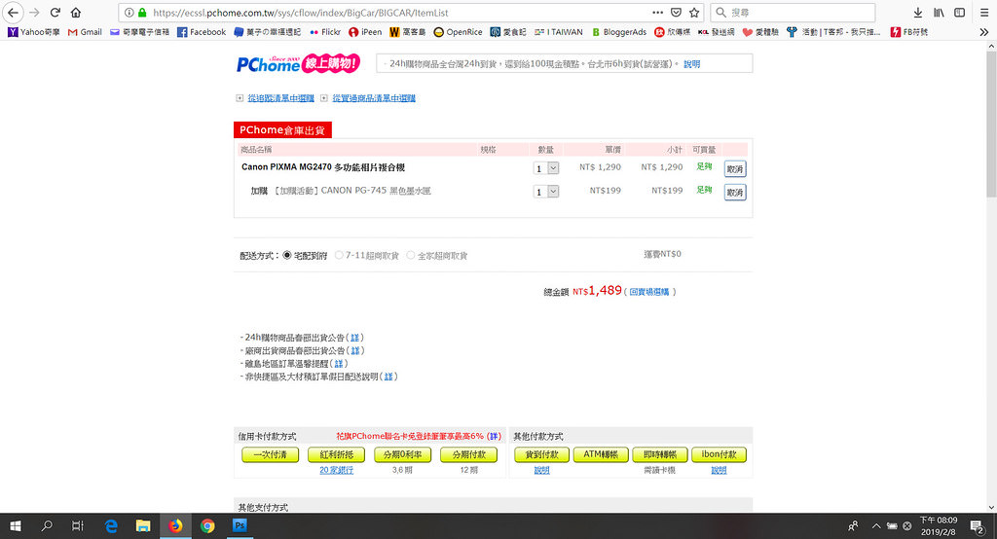This screenshot has width=997, height=539.
Task: Open the Flickr bookmark
Action: 325,32
